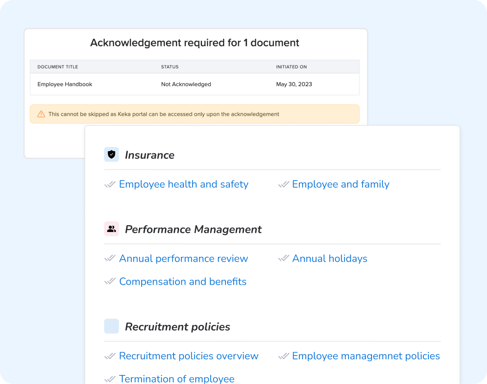Click the INITIATED ON column header
487x384 pixels.
point(291,67)
